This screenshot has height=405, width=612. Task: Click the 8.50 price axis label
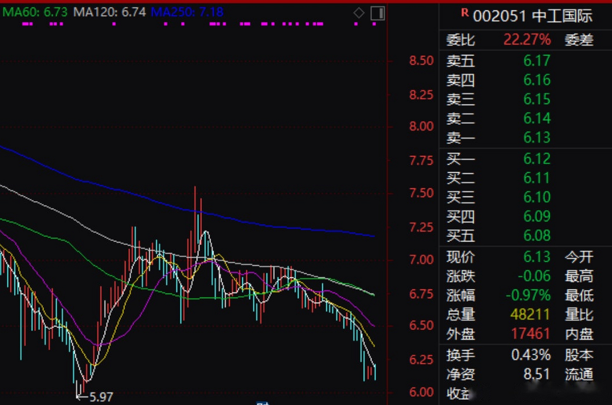point(421,60)
